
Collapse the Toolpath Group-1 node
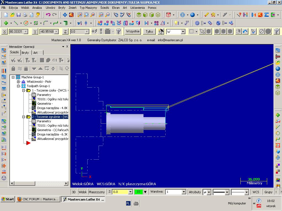pos(18,86)
